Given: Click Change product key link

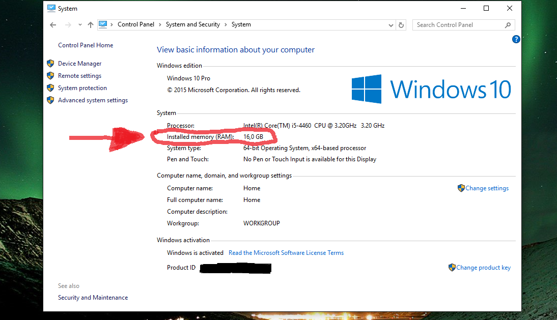Looking at the screenshot, I should tap(483, 268).
